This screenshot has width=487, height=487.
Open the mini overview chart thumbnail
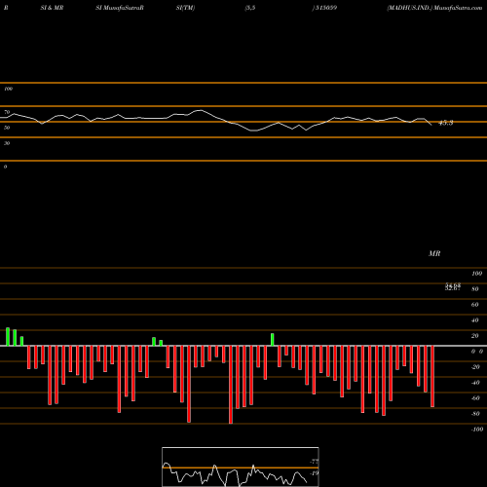coord(241,467)
